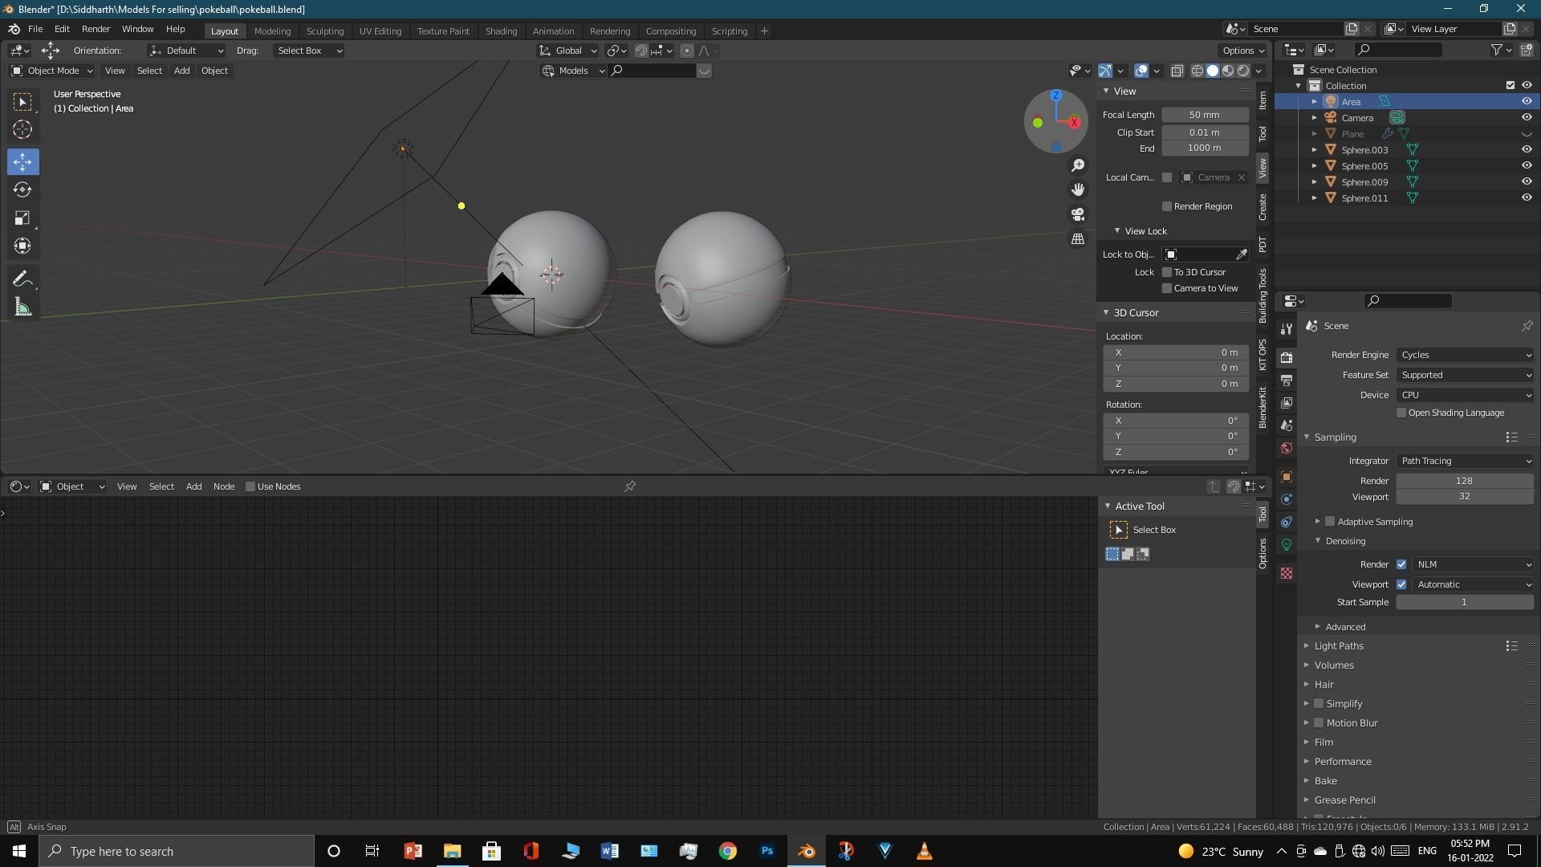This screenshot has width=1541, height=867.
Task: Enable the Render Region checkbox
Action: coord(1167,206)
